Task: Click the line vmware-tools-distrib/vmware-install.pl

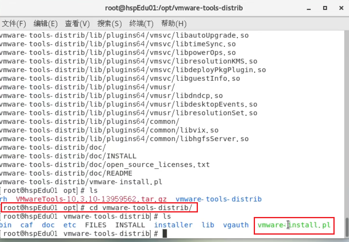Action: click(81, 182)
